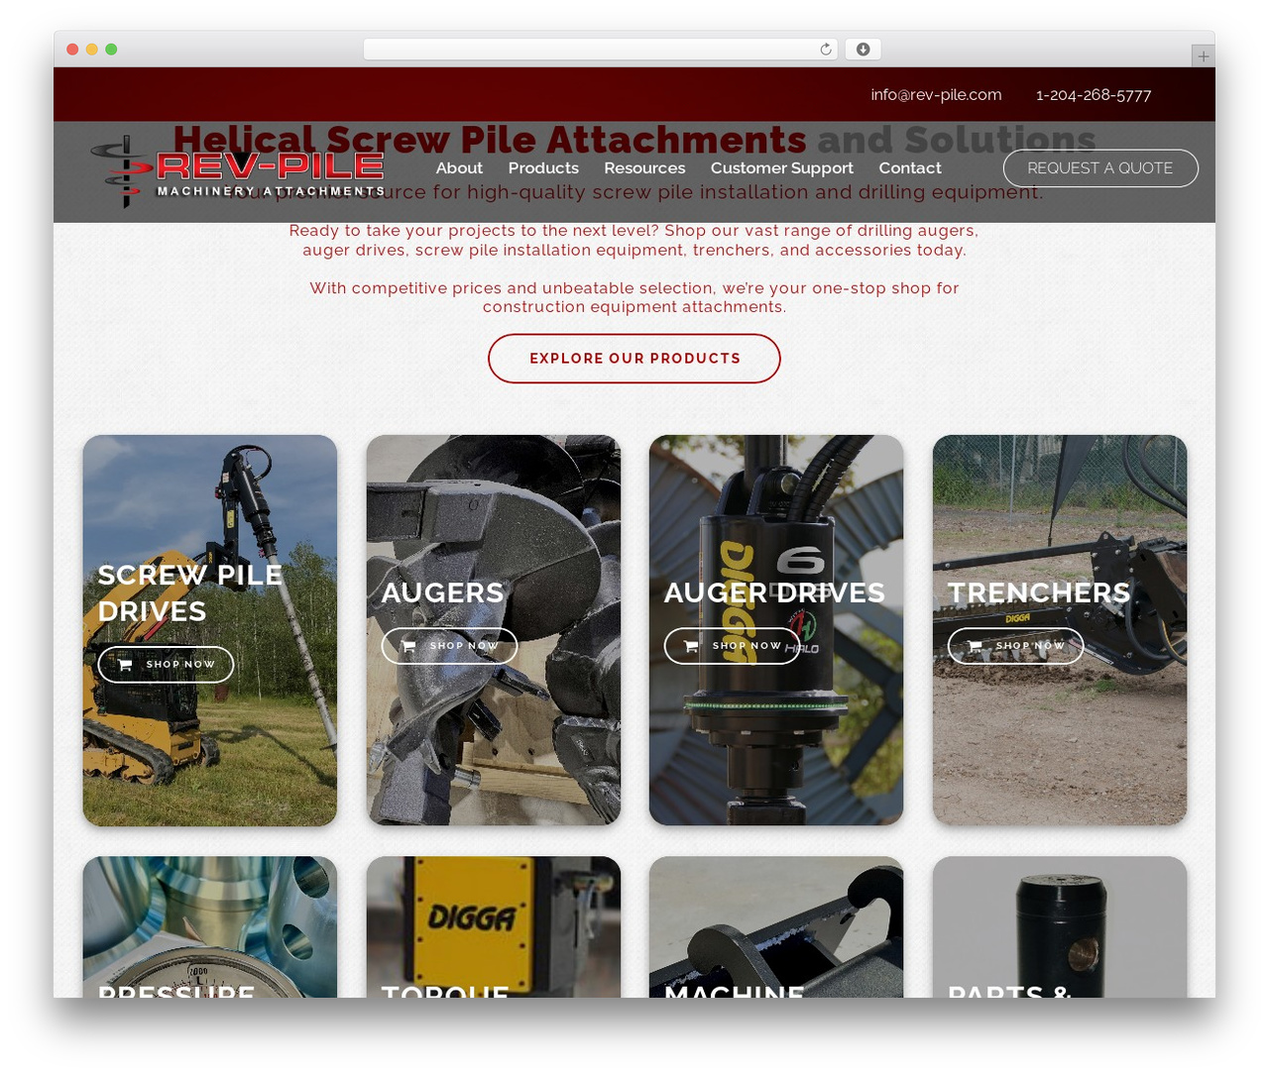Click cart icon in Auger Drives card

692,646
